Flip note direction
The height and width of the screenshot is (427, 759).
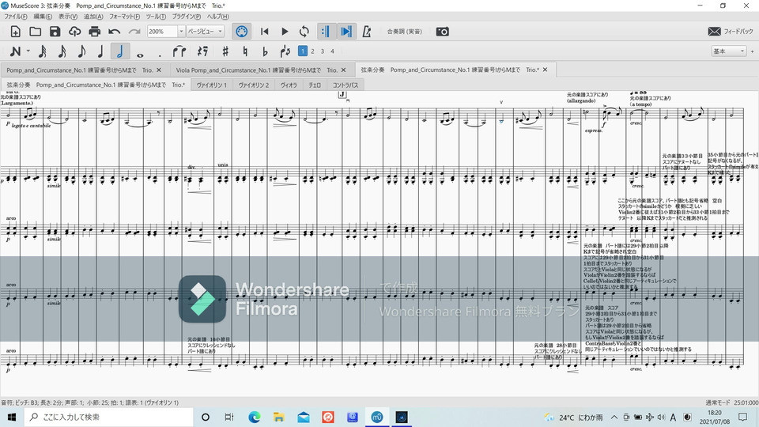[285, 51]
